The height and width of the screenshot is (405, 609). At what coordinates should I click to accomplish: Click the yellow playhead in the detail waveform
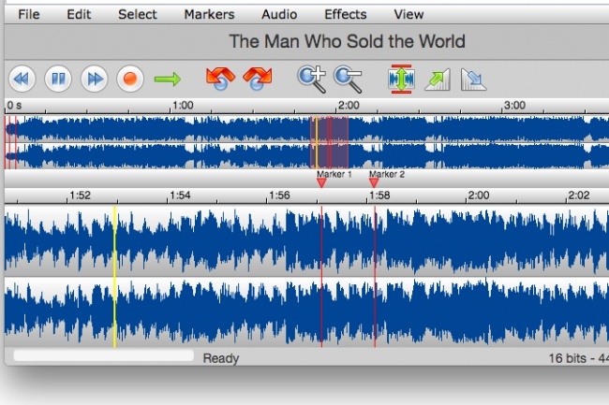[114, 276]
